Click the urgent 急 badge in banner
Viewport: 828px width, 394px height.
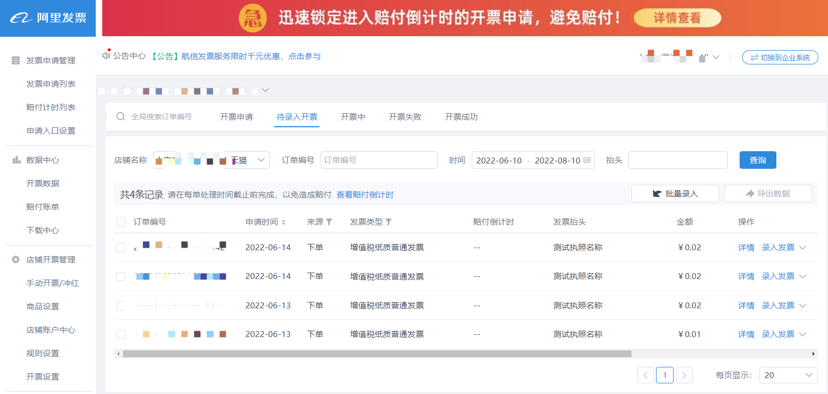[x=253, y=19]
